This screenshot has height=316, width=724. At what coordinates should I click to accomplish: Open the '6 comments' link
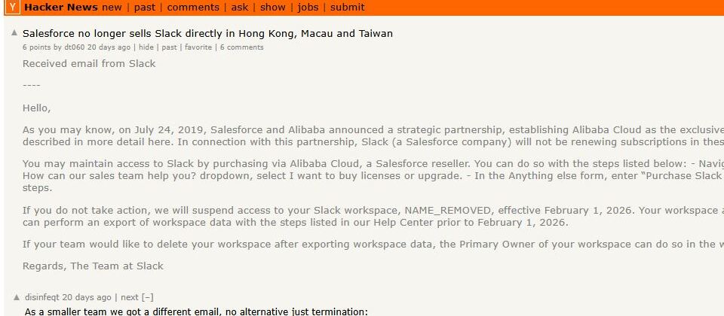pos(242,47)
